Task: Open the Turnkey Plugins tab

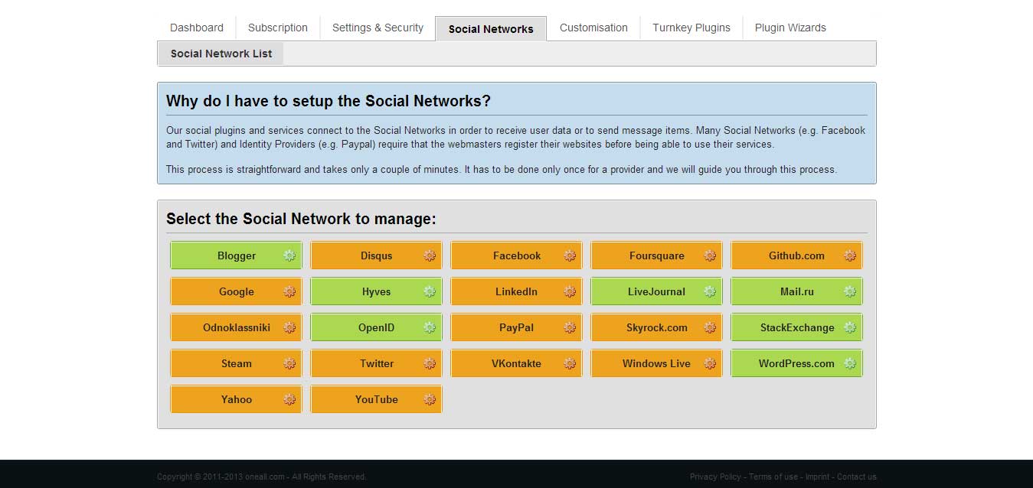Action: coord(691,28)
